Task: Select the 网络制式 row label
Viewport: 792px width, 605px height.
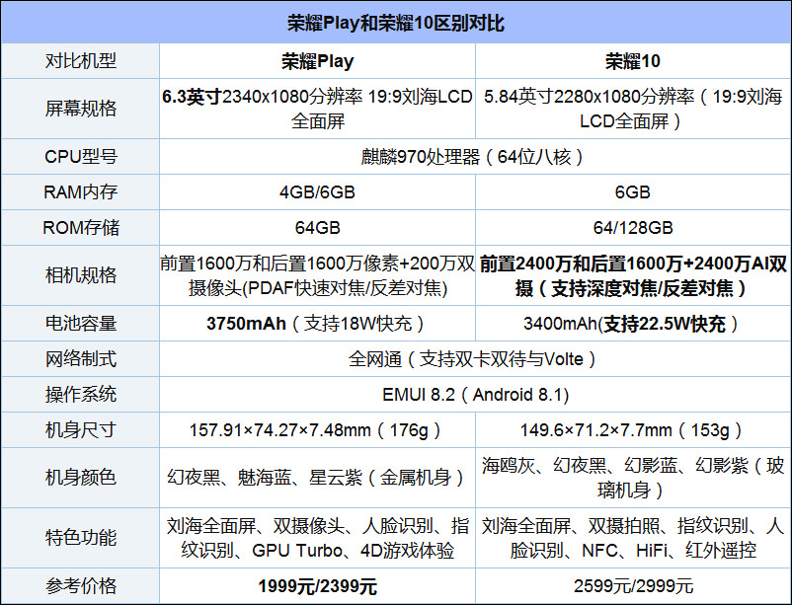Action: 81,359
